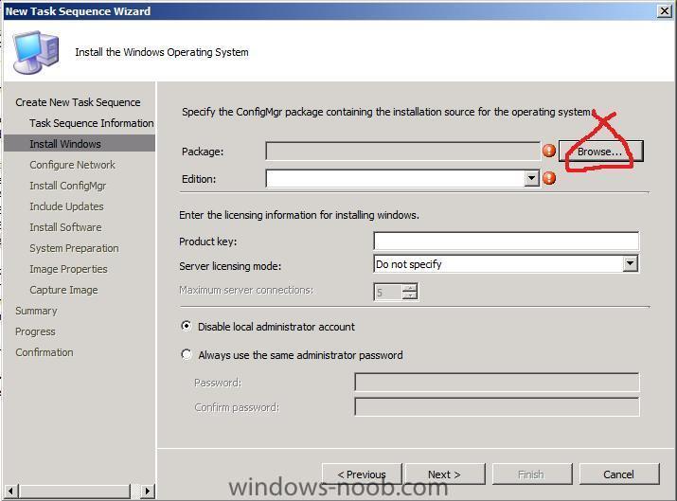Click the Password field
The width and height of the screenshot is (677, 501).
click(x=497, y=383)
